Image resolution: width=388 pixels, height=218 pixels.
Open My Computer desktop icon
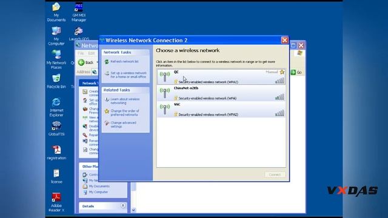click(56, 36)
